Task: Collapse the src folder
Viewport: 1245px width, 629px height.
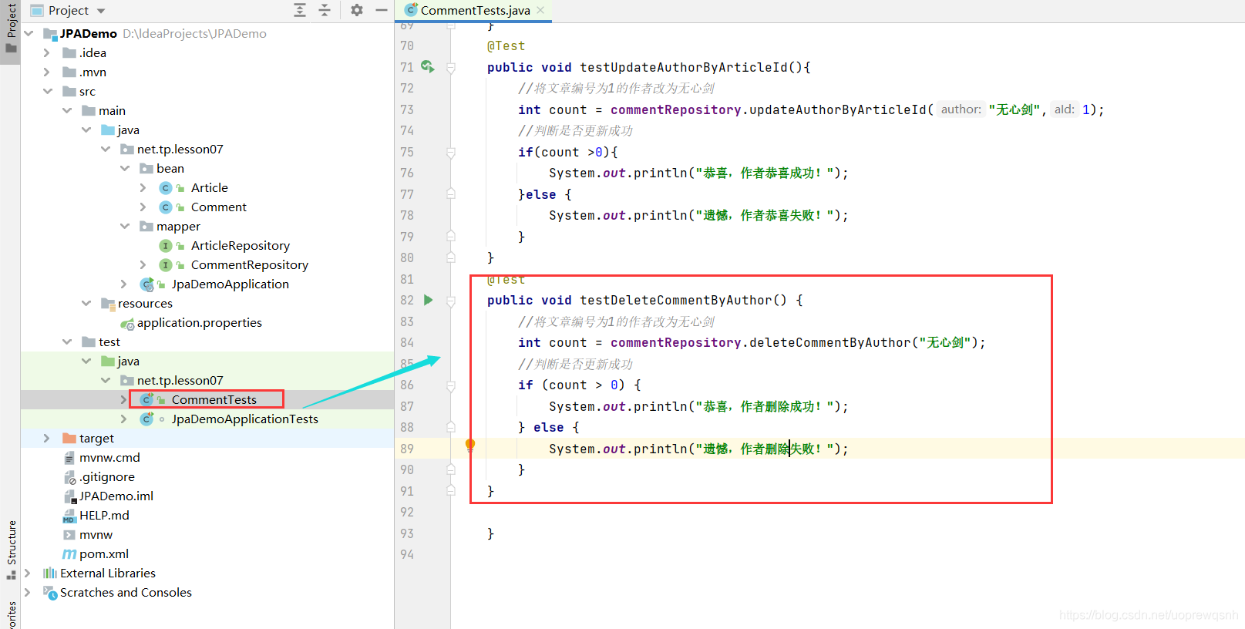Action: [48, 91]
